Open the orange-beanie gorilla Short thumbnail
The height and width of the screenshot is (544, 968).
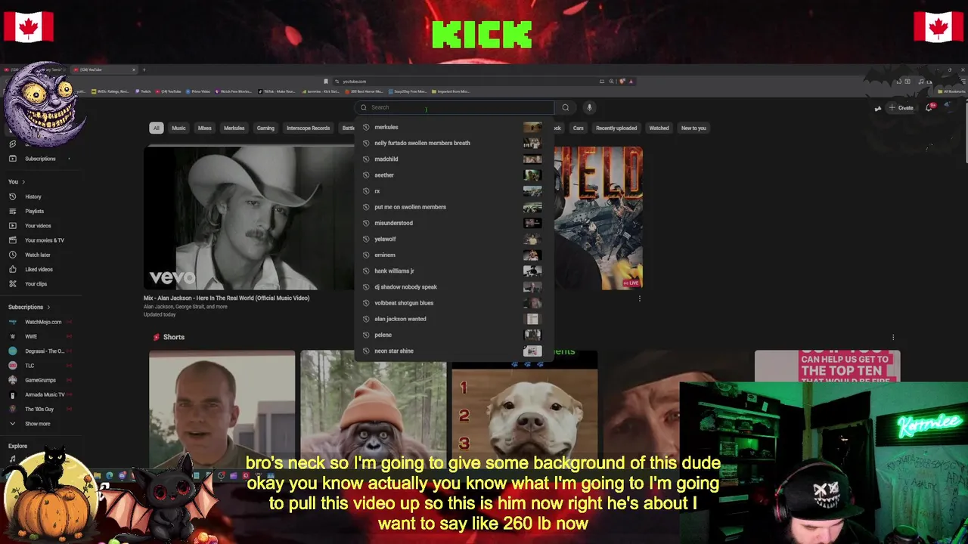pos(374,408)
